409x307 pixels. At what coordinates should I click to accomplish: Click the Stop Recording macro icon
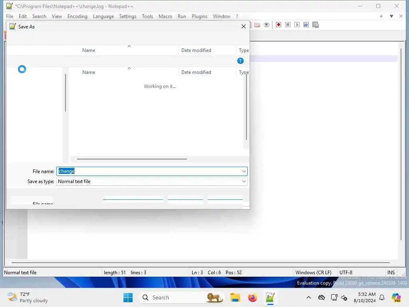[x=288, y=25]
